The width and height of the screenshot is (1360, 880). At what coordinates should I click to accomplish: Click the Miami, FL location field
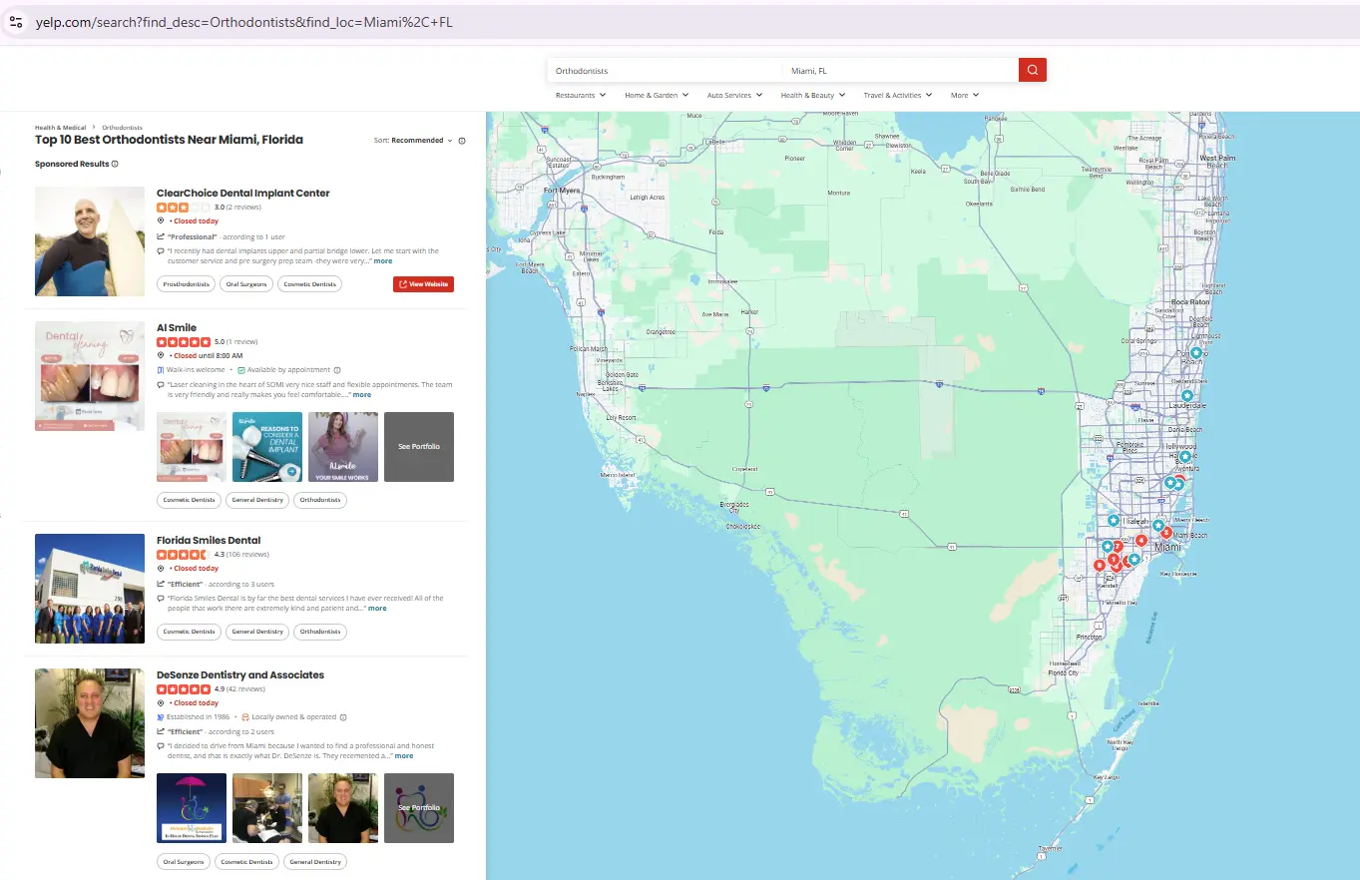tap(900, 71)
